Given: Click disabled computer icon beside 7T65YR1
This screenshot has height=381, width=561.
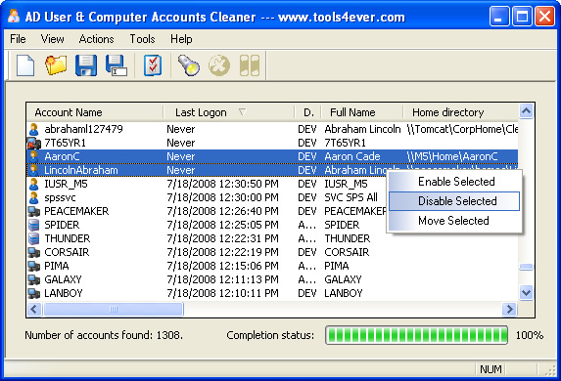Looking at the screenshot, I should pyautogui.click(x=34, y=144).
